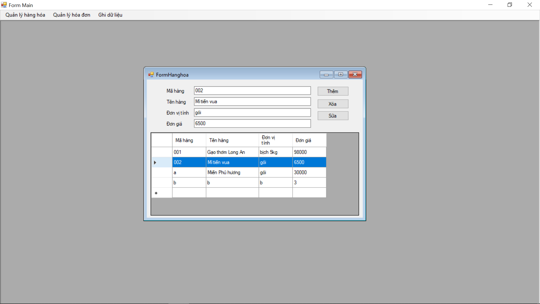Click the new-row asterisk row header
This screenshot has width=540, height=304.
pos(162,193)
